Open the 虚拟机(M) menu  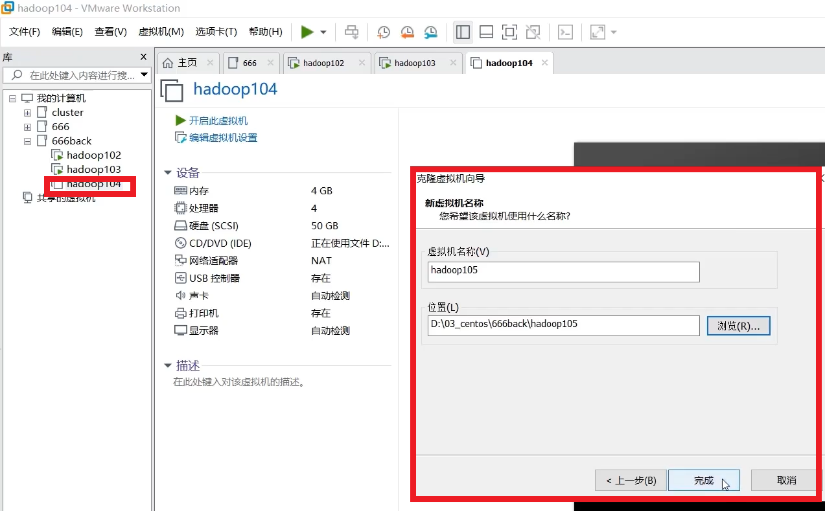(x=161, y=32)
